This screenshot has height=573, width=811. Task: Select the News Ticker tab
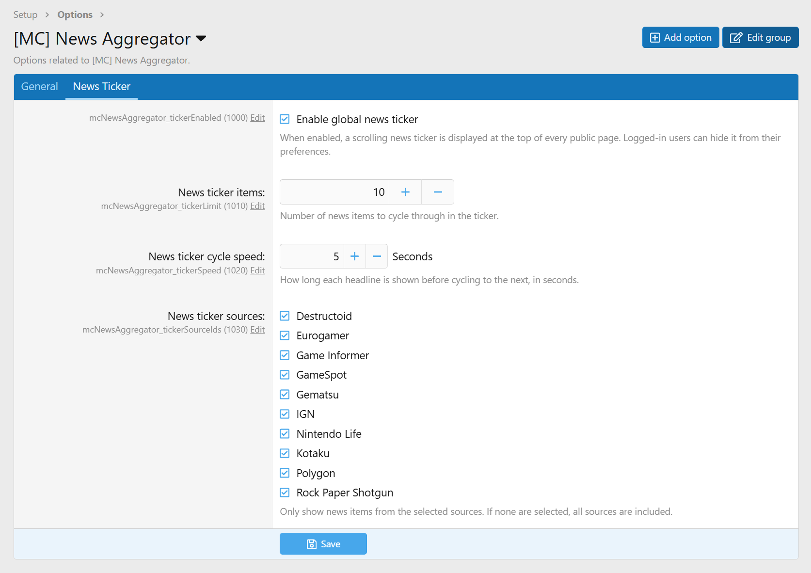click(101, 87)
